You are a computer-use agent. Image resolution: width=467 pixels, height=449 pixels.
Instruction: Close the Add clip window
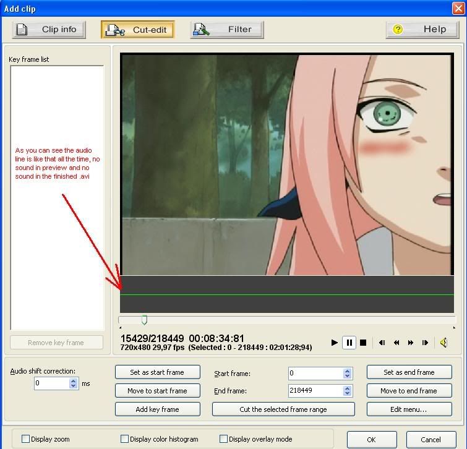click(458, 8)
